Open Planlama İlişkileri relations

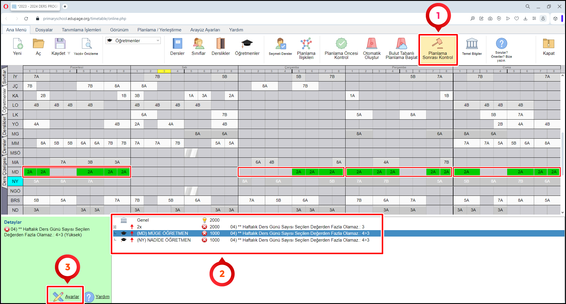point(306,48)
